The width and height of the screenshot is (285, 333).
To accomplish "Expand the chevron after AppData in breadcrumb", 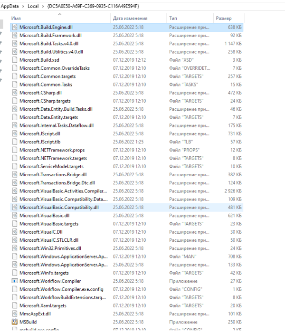I will 23,6.
